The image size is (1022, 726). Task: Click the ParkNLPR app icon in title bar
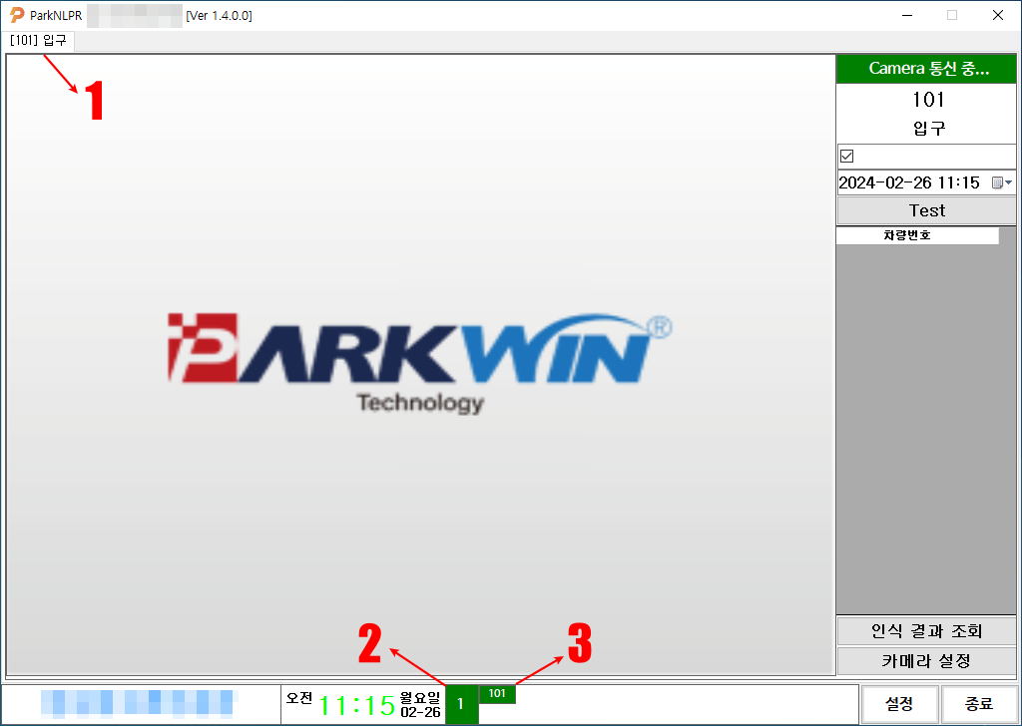pyautogui.click(x=17, y=15)
